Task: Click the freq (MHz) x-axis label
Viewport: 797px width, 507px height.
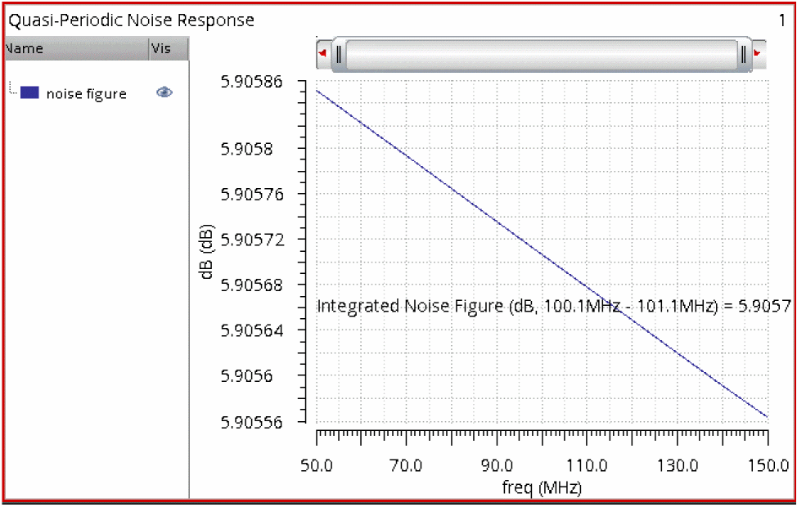Action: [542, 487]
